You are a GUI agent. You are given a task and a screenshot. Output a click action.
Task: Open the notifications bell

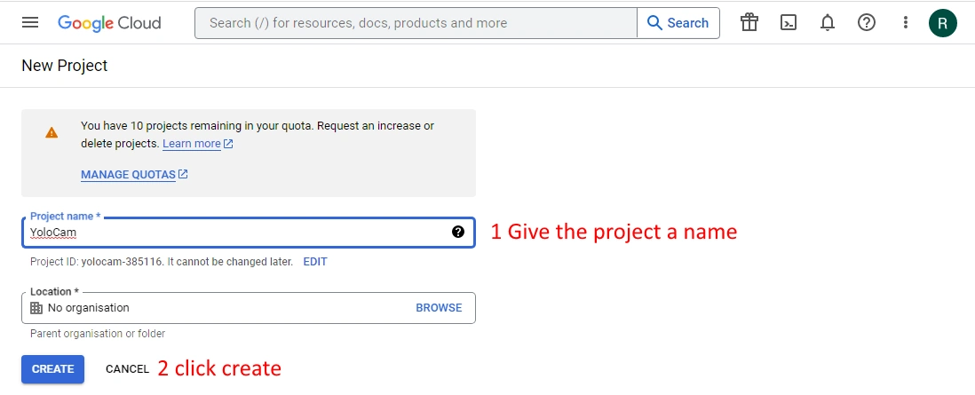point(828,23)
